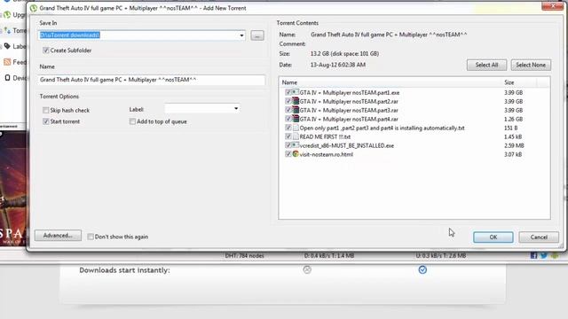
Task: Click the rar icon of nosTEAM.part2.rar
Action: tap(296, 101)
